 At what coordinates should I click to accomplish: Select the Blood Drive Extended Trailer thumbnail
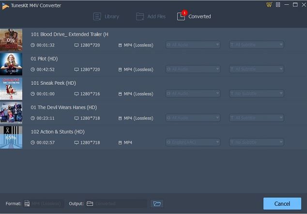click(11, 40)
